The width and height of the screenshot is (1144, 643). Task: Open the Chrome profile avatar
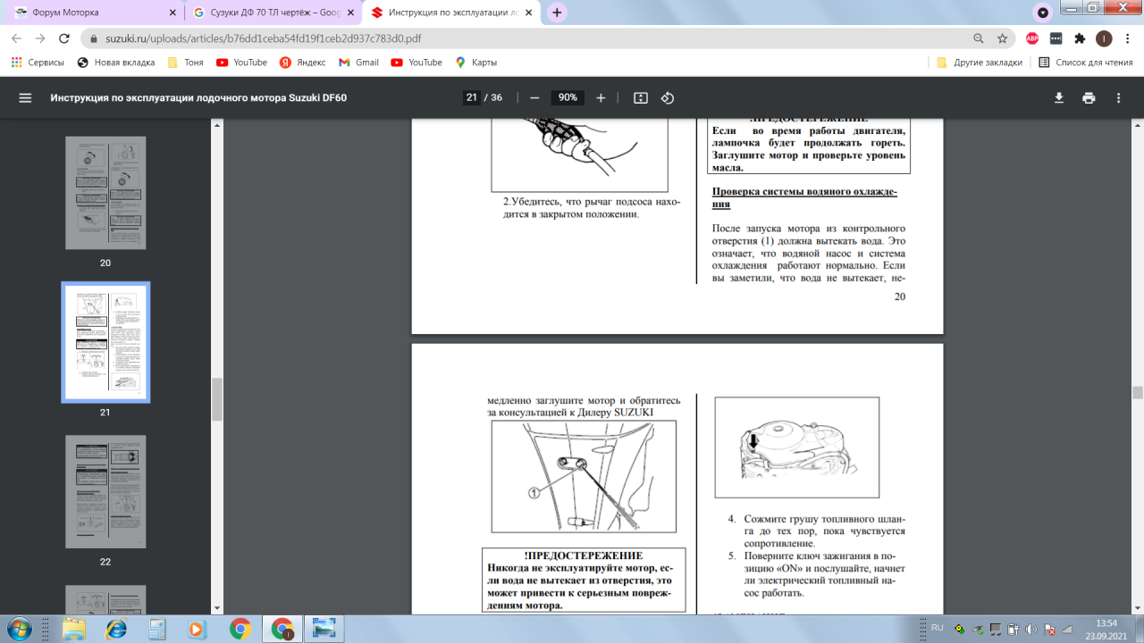coord(1104,38)
